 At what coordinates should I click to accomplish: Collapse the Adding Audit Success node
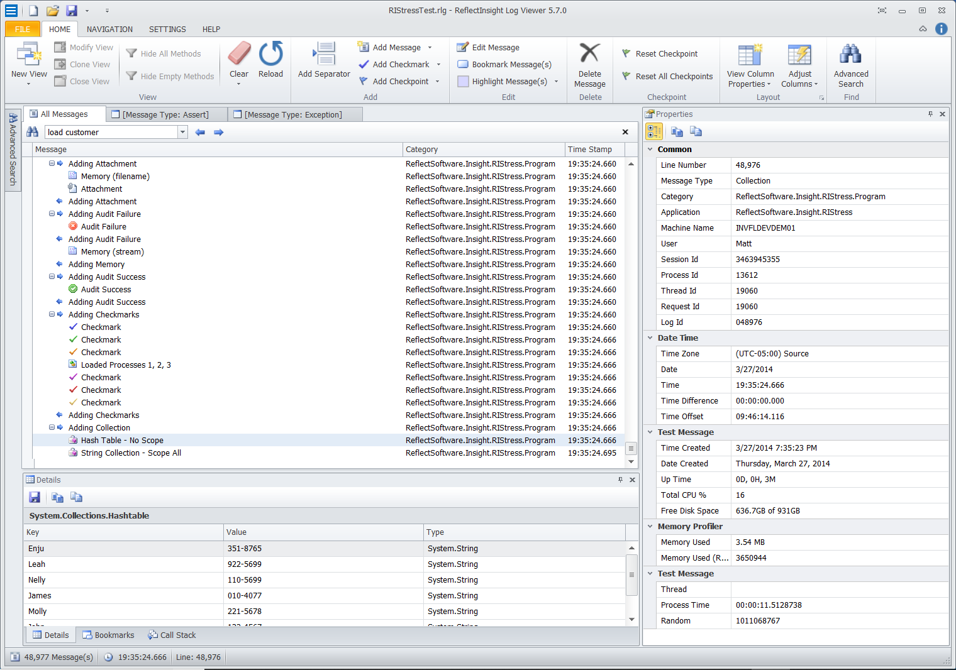coord(52,277)
